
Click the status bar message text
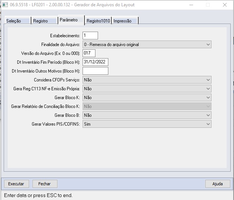(x=38, y=195)
